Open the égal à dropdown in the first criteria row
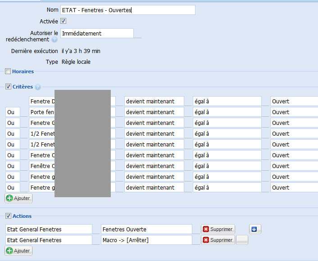The image size is (318, 261). tap(227, 101)
